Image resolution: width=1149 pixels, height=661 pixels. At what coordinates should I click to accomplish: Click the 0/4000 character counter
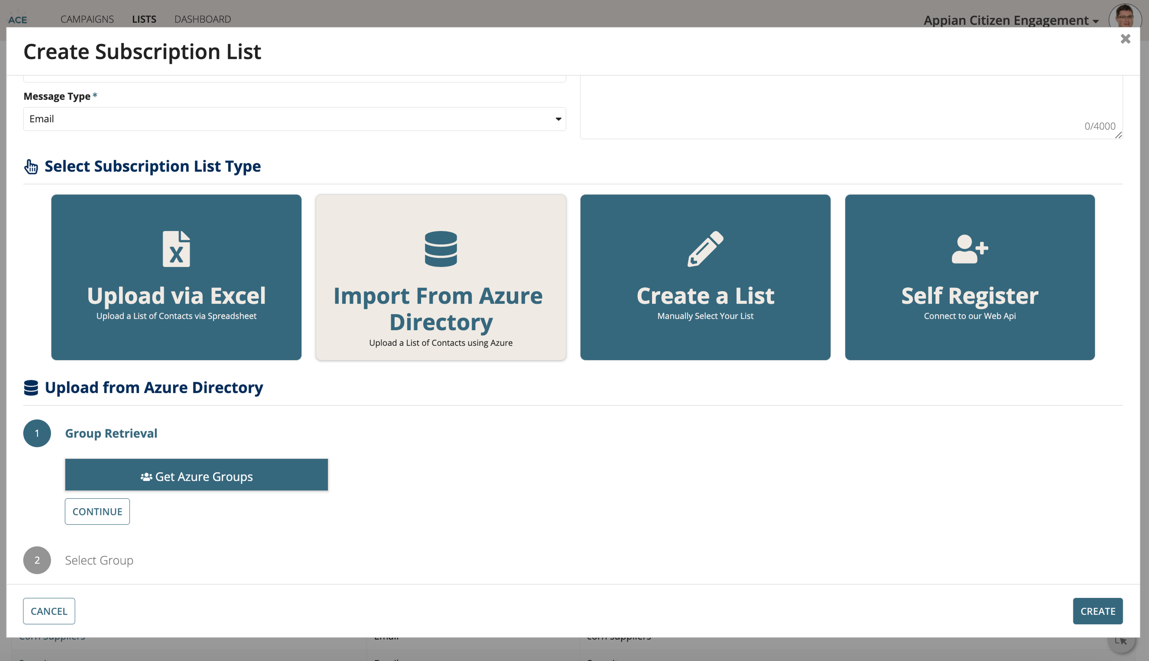click(1100, 126)
